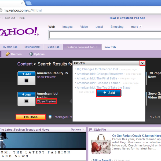
Task: Select the Images search category
Action: 67,27
